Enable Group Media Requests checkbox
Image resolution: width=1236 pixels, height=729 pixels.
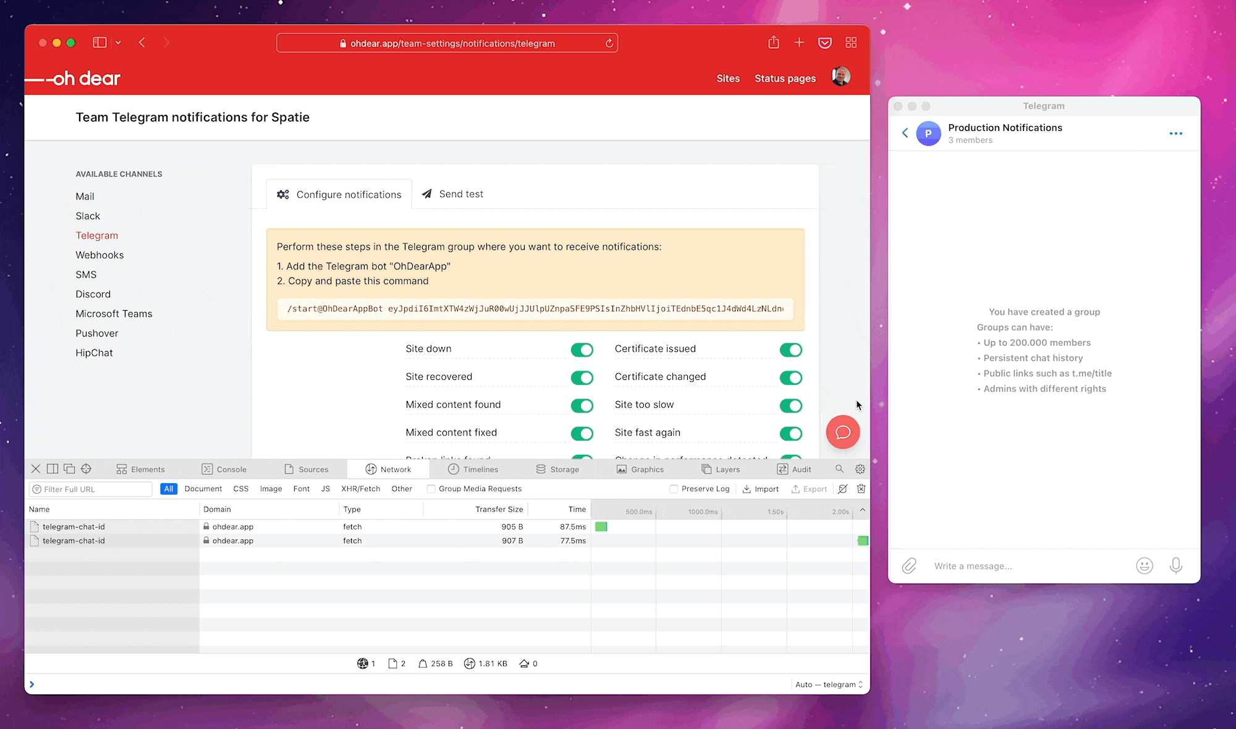coord(431,489)
